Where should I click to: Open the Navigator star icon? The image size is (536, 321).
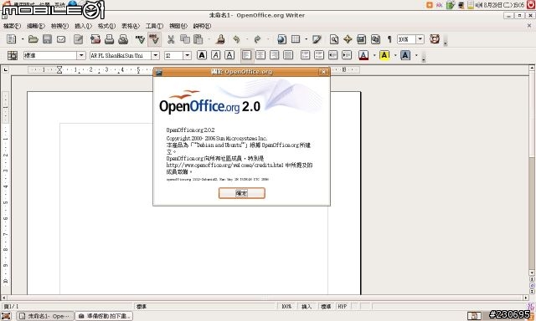pyautogui.click(x=348, y=39)
